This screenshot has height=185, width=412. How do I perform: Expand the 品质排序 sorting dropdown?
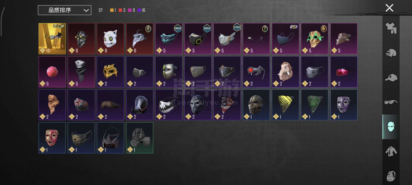(65, 10)
